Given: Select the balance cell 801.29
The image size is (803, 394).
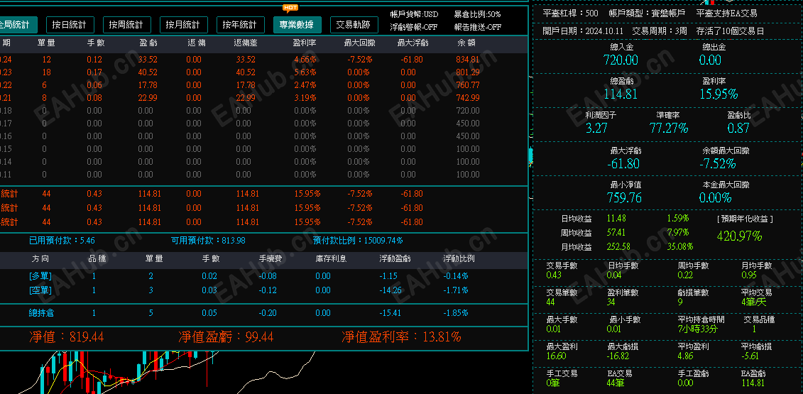Looking at the screenshot, I should tap(468, 72).
